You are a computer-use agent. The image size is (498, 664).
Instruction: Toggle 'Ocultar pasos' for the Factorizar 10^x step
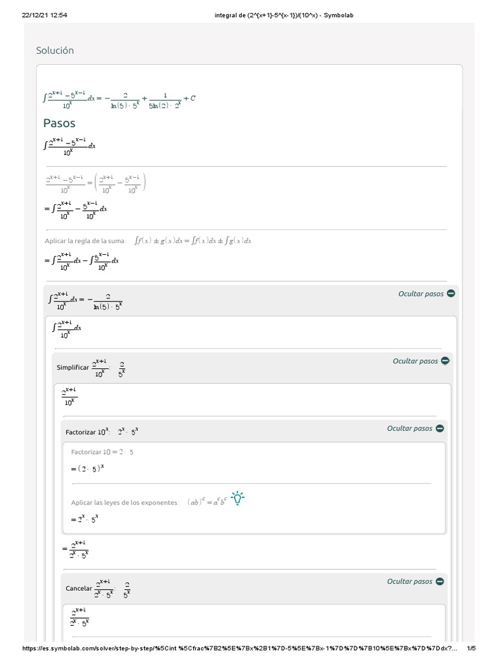[409, 429]
